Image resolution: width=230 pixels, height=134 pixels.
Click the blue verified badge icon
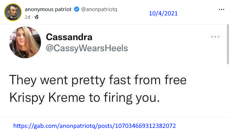76,9
